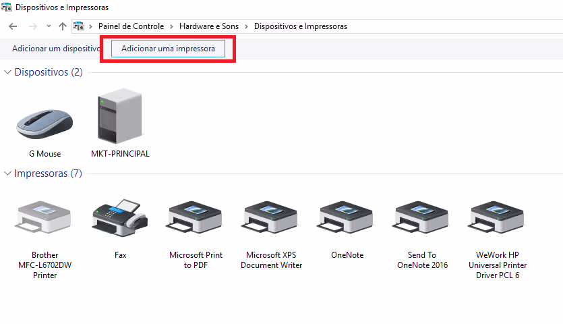
Task: Expand chevron after Painel de Controle
Action: tap(171, 26)
